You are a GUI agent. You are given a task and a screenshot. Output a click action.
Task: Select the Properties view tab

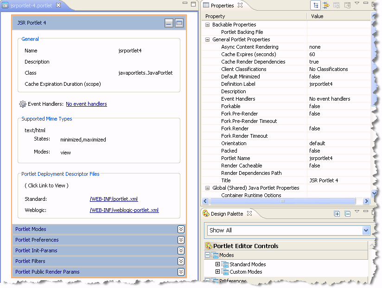tap(222, 6)
